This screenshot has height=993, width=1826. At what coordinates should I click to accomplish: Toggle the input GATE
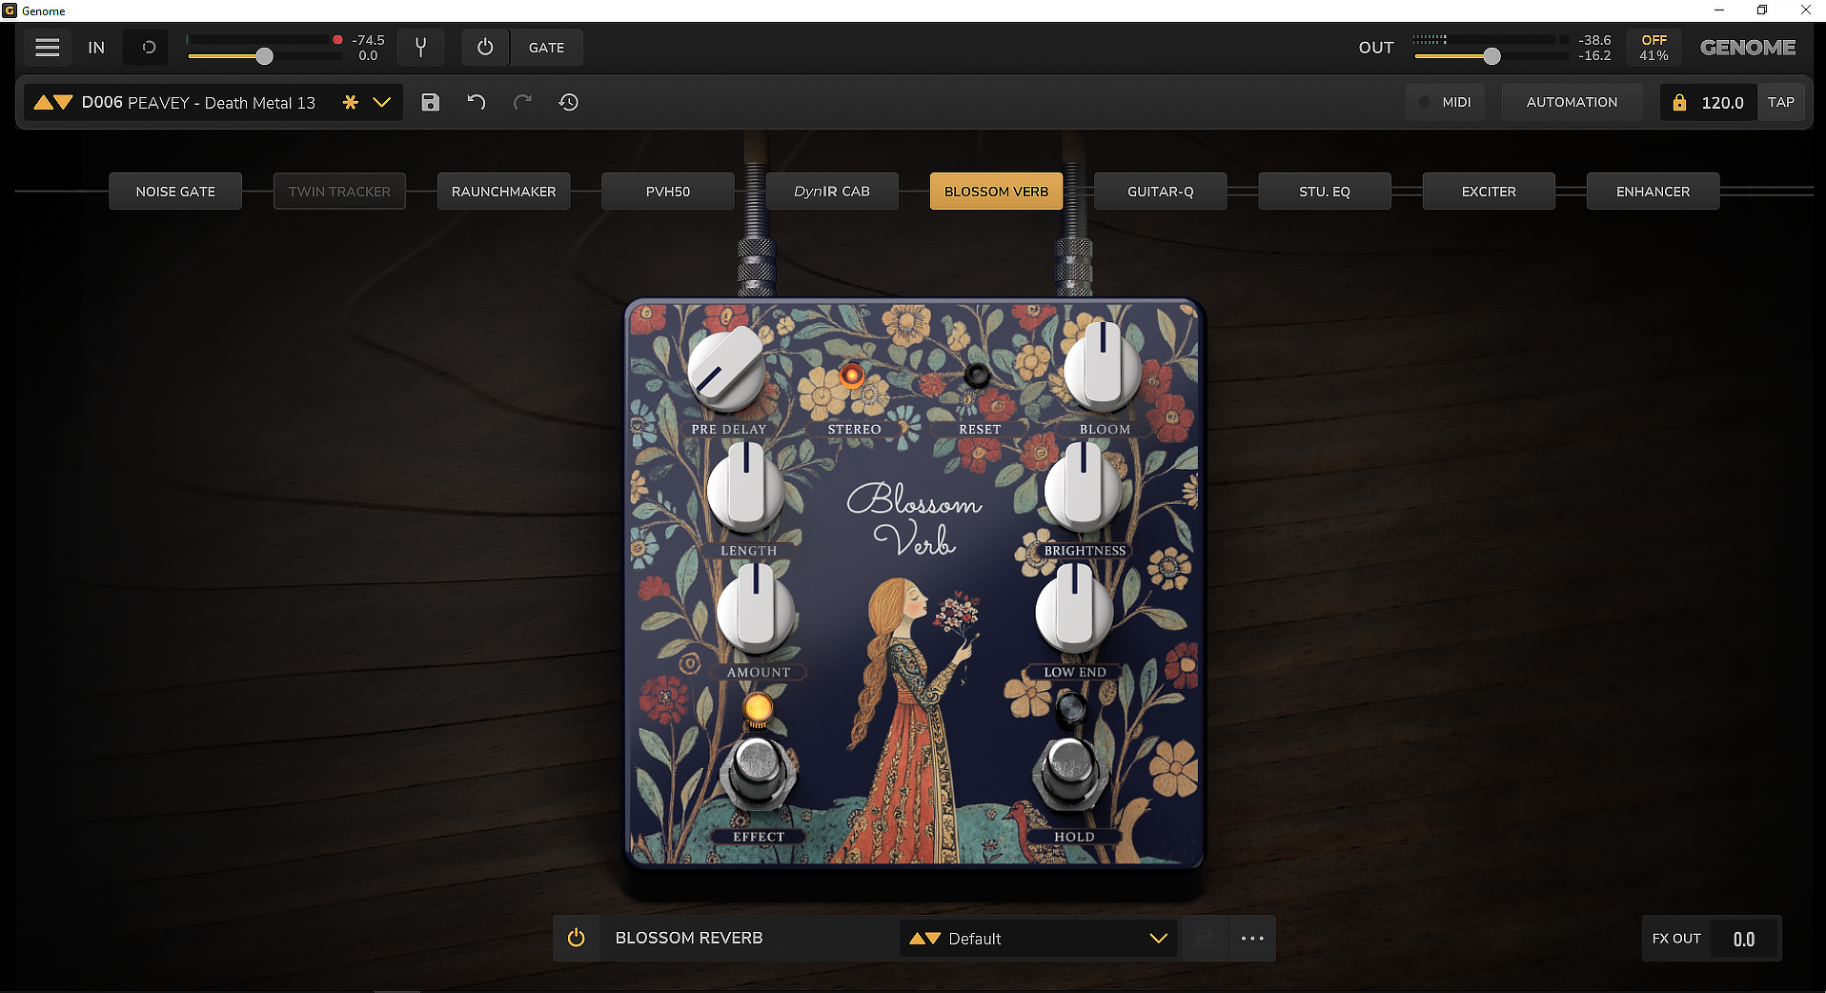(x=546, y=48)
